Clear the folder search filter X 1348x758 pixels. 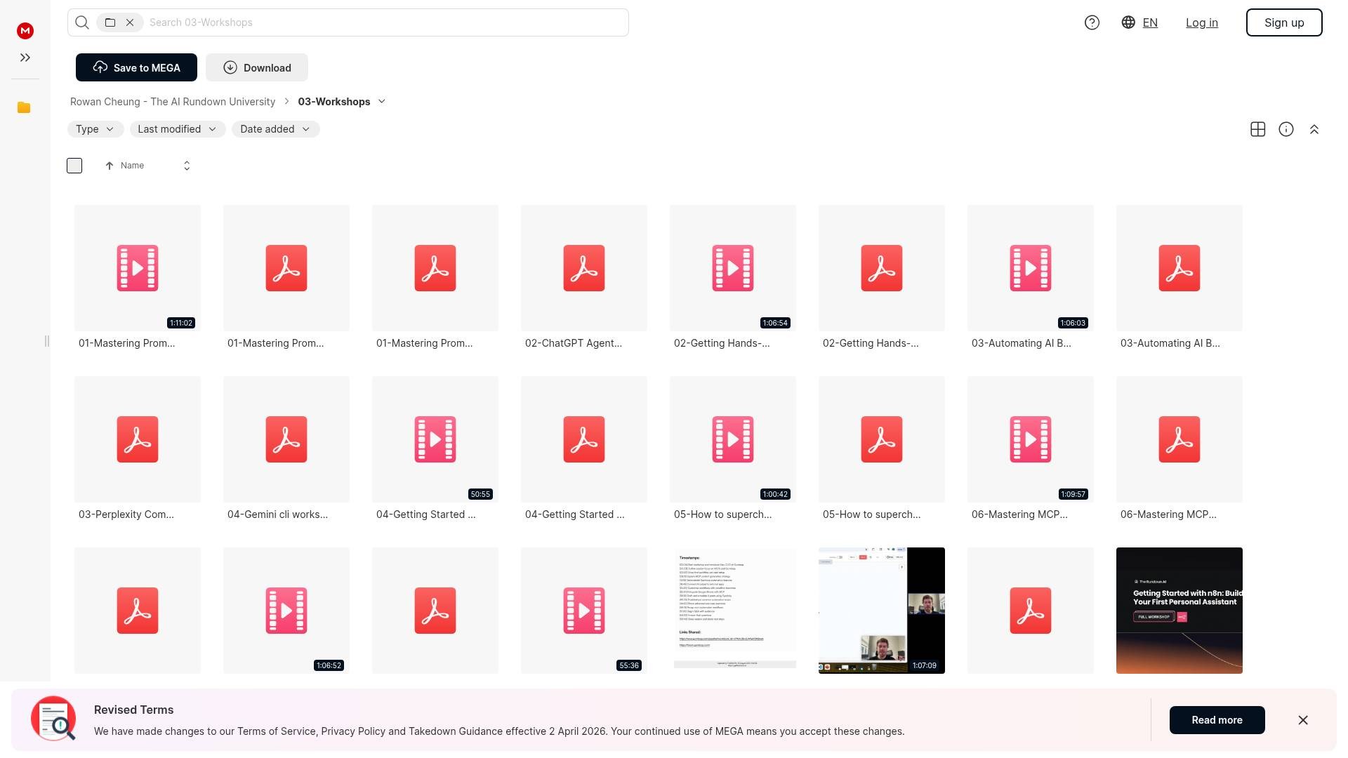click(x=130, y=22)
